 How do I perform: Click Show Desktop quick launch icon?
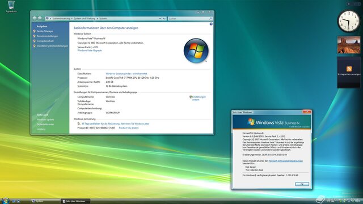tap(14, 202)
